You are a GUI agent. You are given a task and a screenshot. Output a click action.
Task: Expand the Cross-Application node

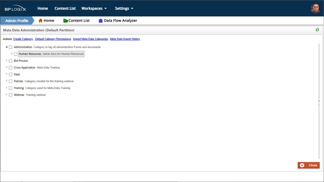tap(7, 67)
